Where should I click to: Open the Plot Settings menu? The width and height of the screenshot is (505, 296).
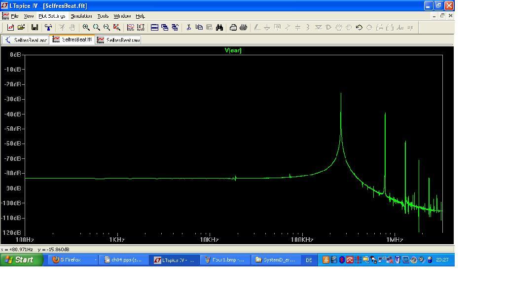pyautogui.click(x=52, y=16)
